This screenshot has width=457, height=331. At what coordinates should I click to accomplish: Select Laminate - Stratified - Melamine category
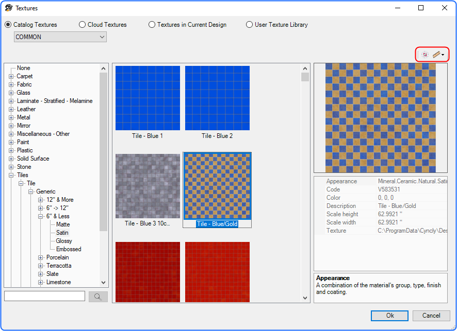pyautogui.click(x=55, y=101)
